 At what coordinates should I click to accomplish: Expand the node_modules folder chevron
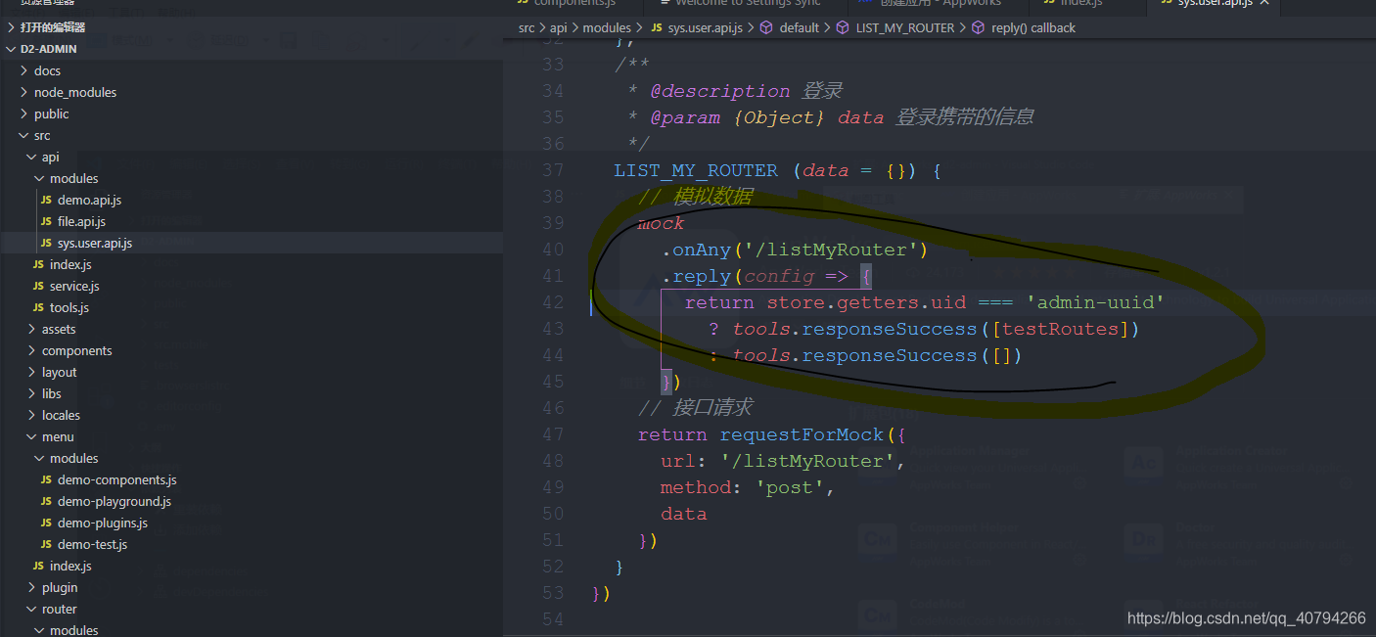tap(24, 92)
